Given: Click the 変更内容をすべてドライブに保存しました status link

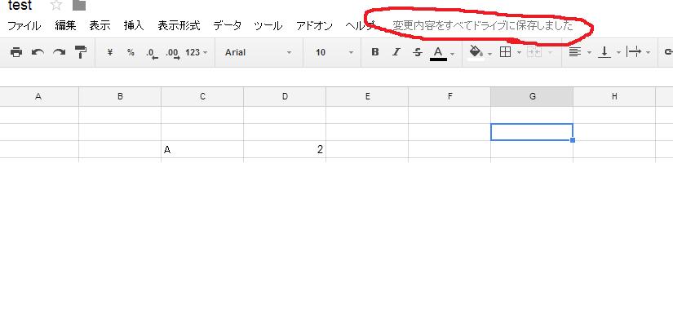Looking at the screenshot, I should [483, 26].
